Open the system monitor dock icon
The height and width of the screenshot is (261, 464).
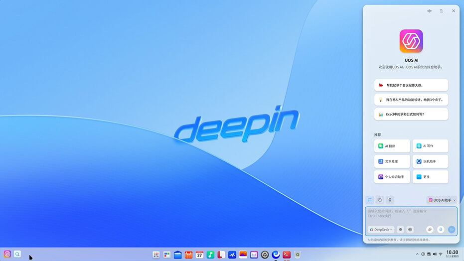tap(232, 255)
